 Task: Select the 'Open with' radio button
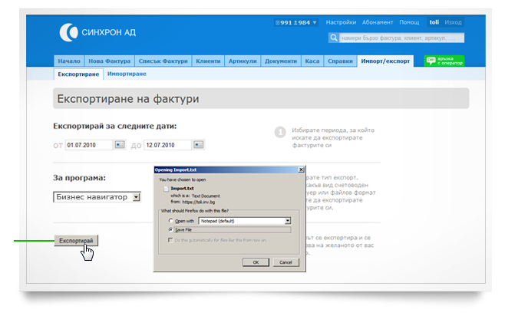[x=170, y=220]
